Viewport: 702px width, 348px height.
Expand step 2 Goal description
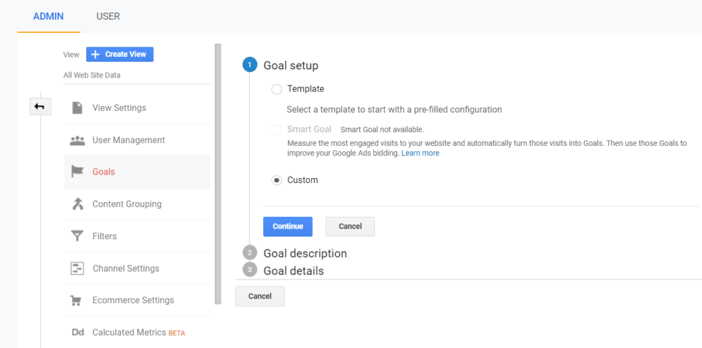[305, 253]
